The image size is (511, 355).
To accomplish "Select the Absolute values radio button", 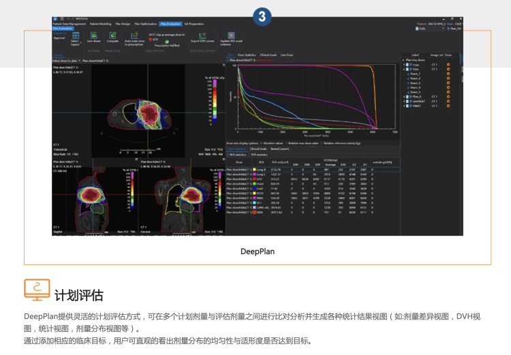I will tap(262, 143).
